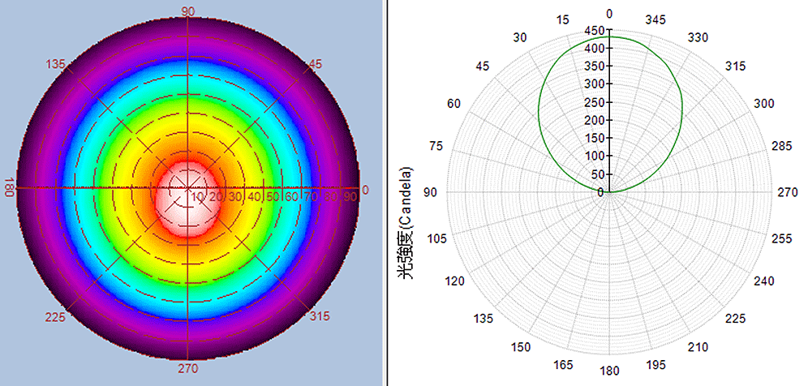Click the 光強度(Candela) axis title

(405, 223)
